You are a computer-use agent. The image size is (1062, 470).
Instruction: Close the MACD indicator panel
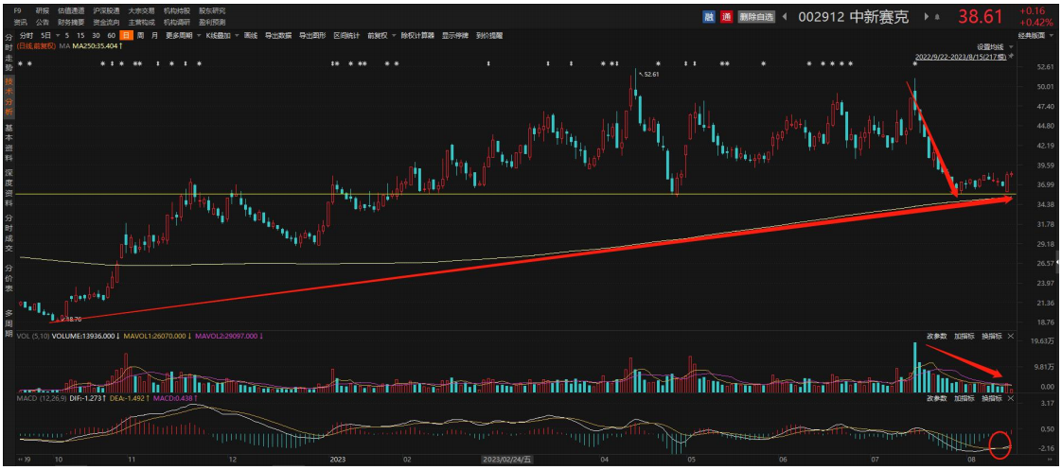point(1010,399)
